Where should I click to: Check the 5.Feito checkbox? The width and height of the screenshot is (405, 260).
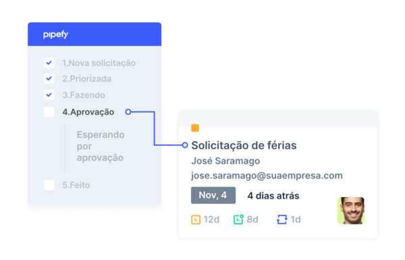click(49, 185)
